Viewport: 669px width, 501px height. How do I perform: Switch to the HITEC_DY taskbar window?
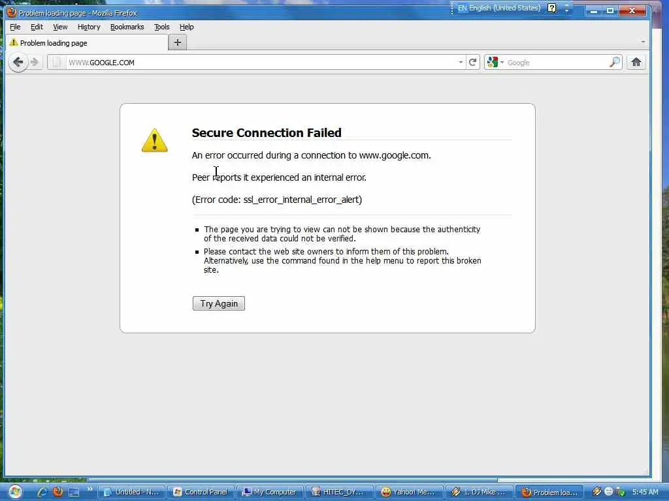point(340,492)
